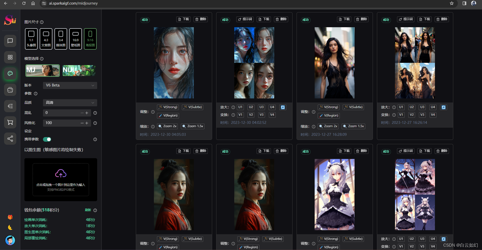Select the 9:16 海报图 size option

pyautogui.click(x=90, y=39)
